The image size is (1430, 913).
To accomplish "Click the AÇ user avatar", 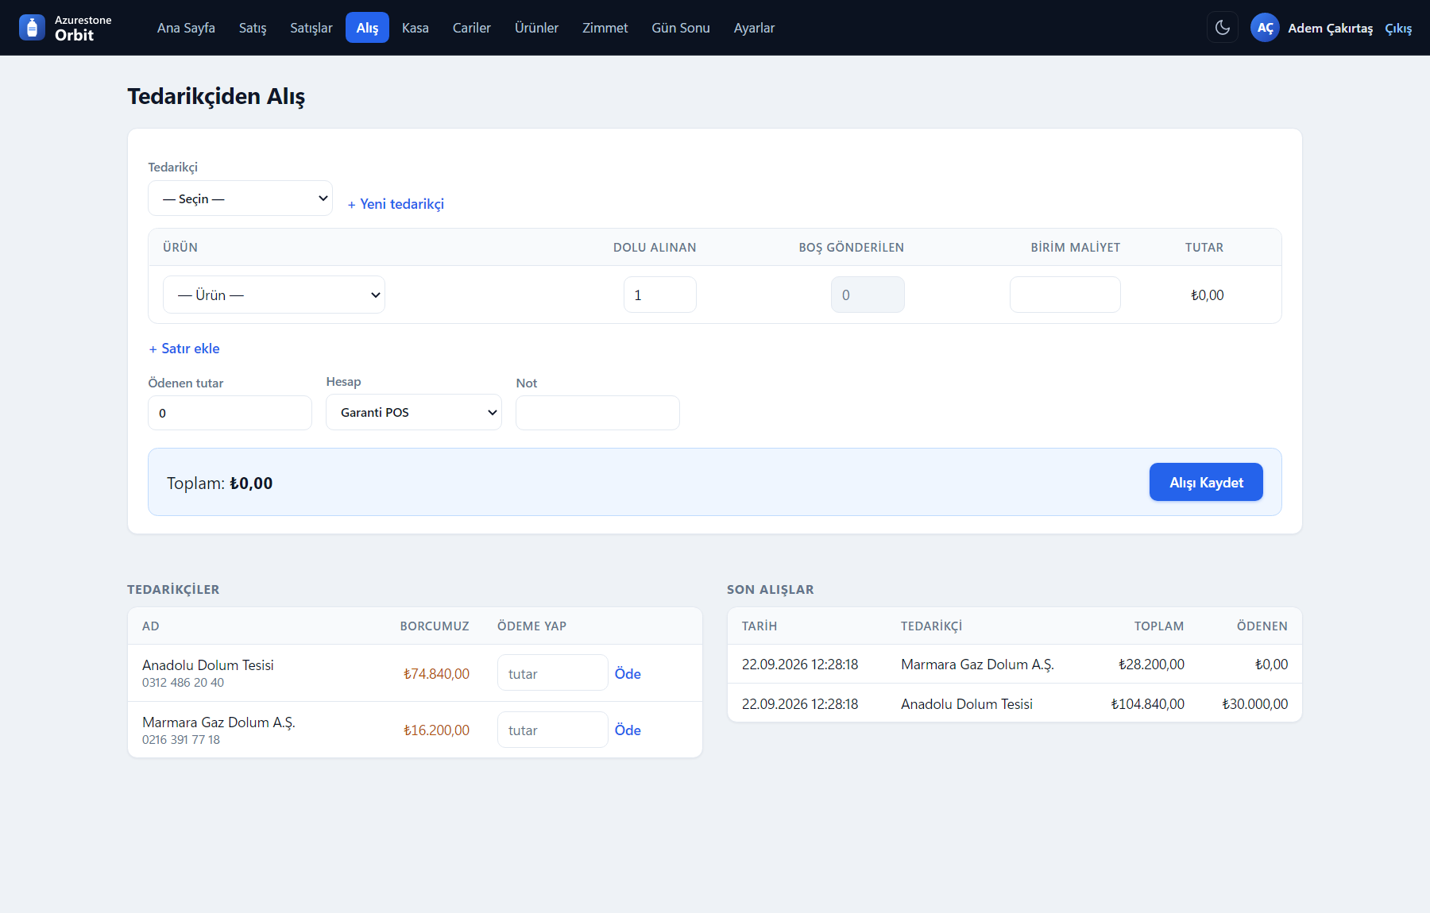I will pyautogui.click(x=1265, y=28).
